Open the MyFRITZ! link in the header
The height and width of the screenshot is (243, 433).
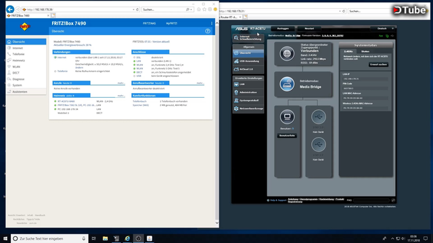pos(171,24)
